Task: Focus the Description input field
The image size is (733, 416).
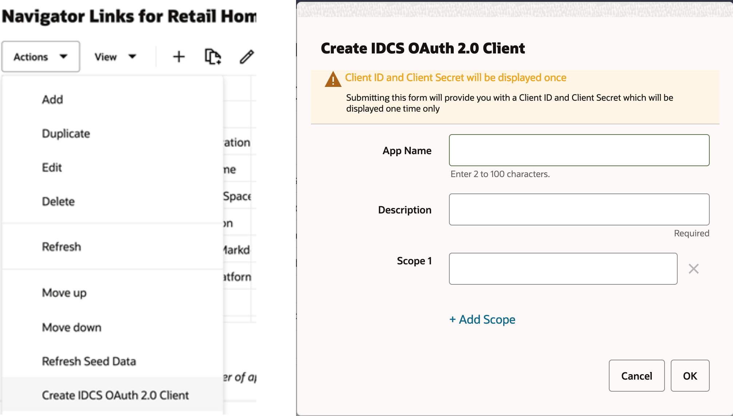Action: coord(579,209)
